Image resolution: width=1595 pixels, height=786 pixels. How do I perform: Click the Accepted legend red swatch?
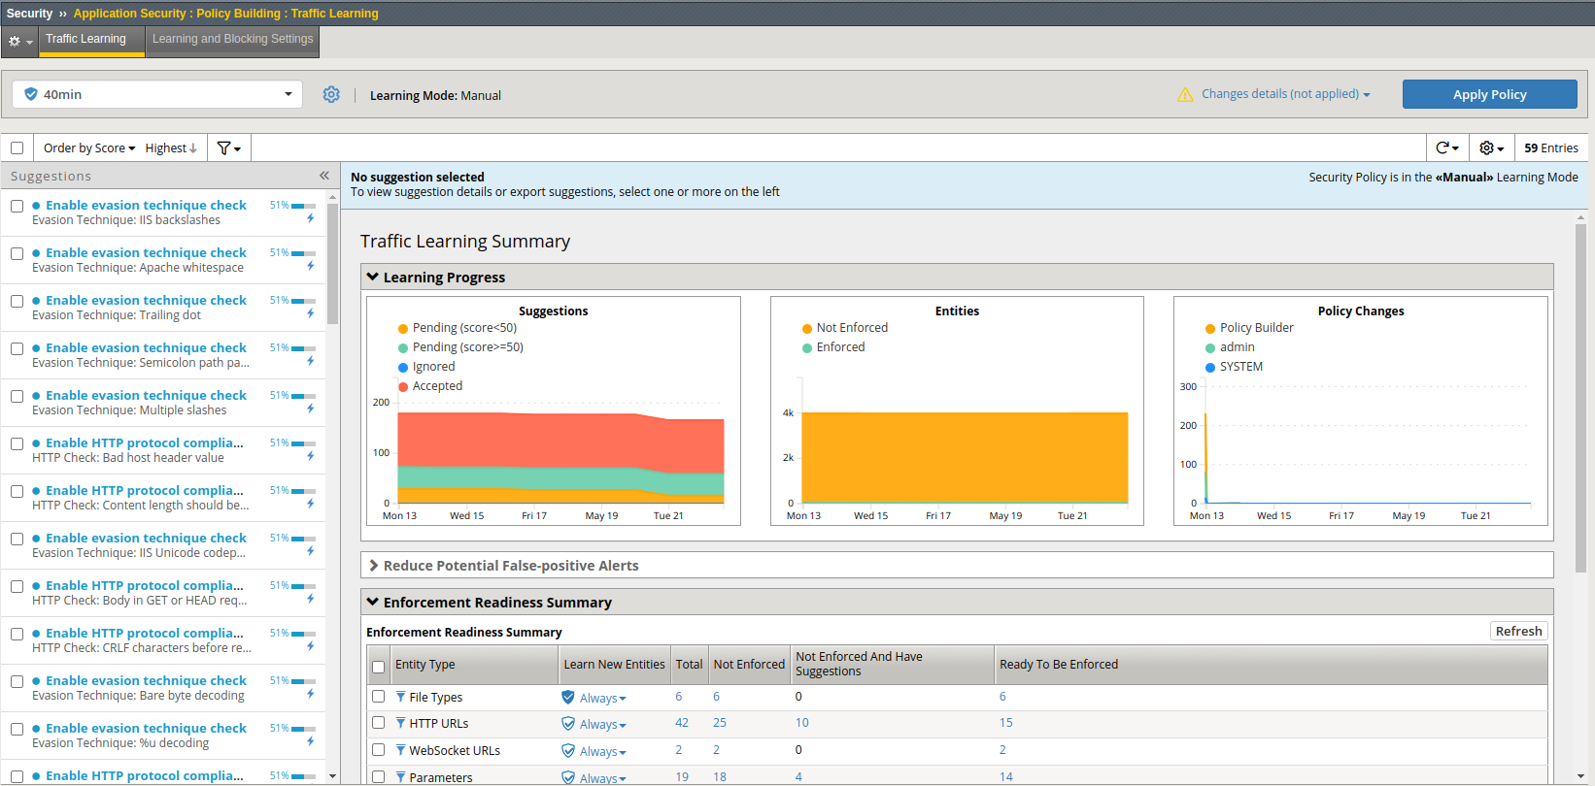pos(403,386)
